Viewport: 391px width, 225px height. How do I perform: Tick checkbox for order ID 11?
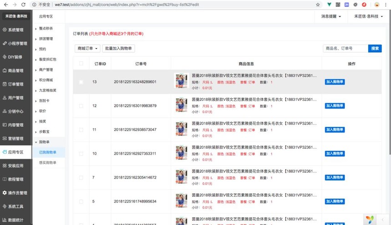81,130
